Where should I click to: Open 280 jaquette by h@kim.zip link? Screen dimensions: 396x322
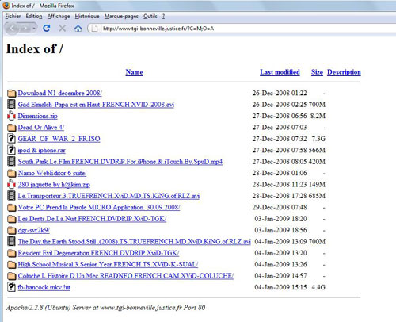[54, 185]
